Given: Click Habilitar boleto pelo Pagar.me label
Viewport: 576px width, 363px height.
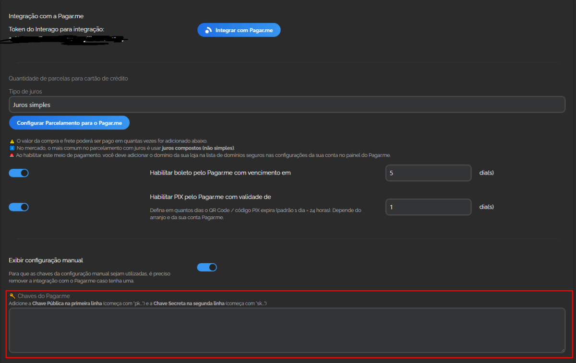Looking at the screenshot, I should tap(220, 173).
